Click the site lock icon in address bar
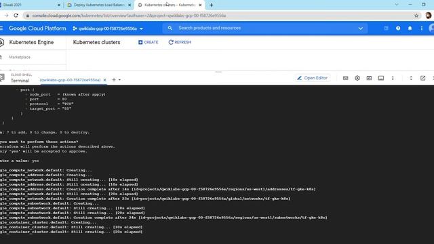The height and width of the screenshot is (244, 434). (27, 16)
